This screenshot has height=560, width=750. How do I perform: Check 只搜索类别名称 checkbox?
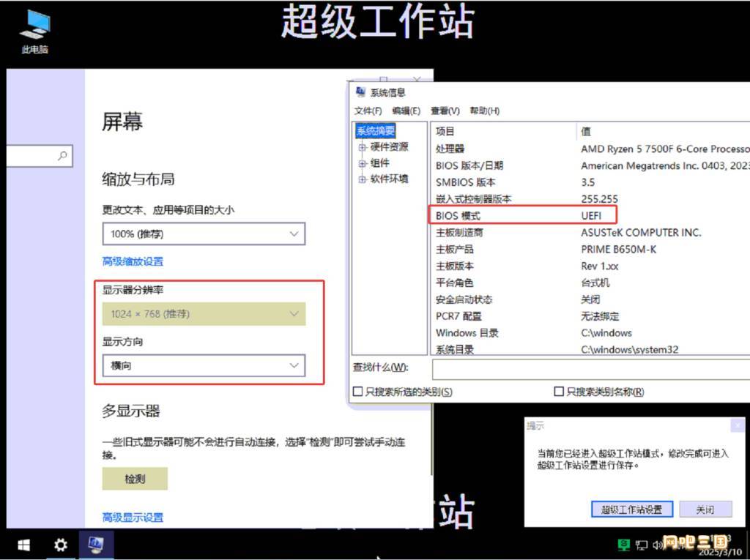point(558,391)
